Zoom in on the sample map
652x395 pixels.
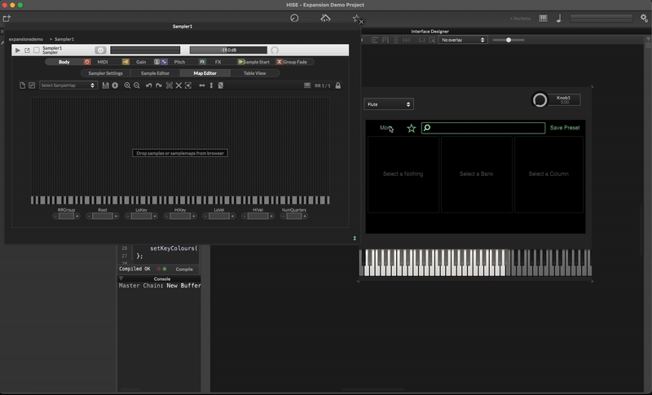coord(127,86)
